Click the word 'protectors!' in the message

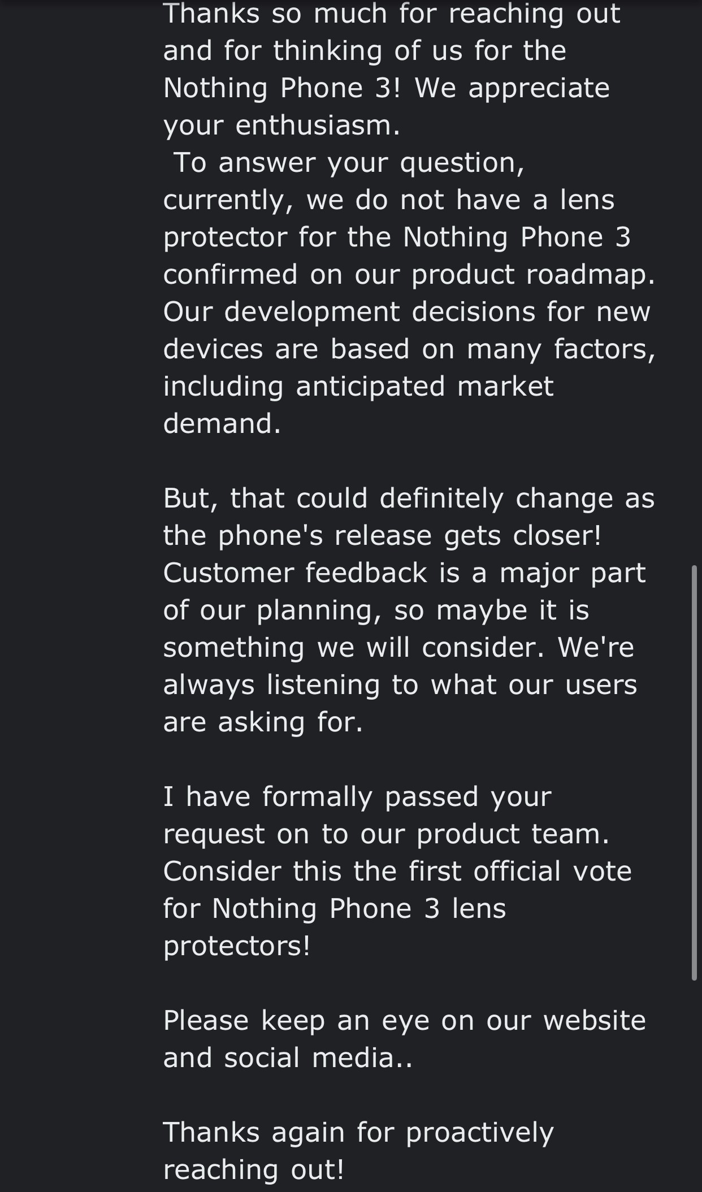point(236,946)
